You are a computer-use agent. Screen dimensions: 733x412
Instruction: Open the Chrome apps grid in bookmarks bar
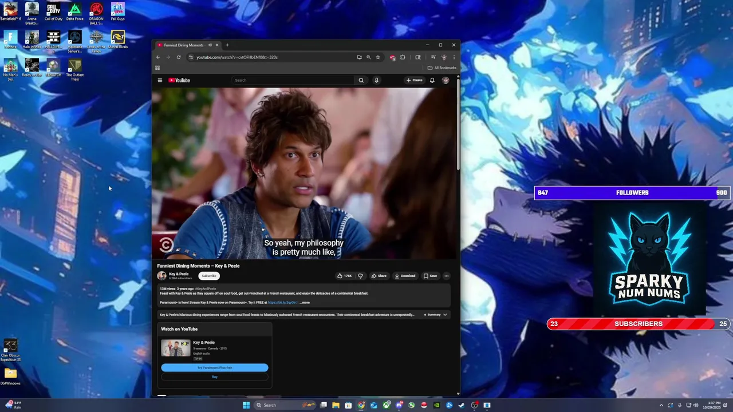(x=157, y=68)
